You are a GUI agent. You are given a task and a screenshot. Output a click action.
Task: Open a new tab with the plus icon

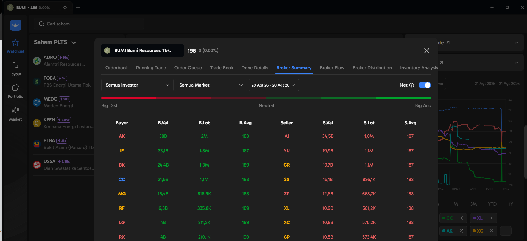point(78,7)
